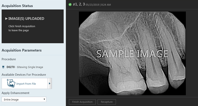Click the SAMPLE IMAGE watermark text
The height and width of the screenshot is (106, 198).
[132, 54]
